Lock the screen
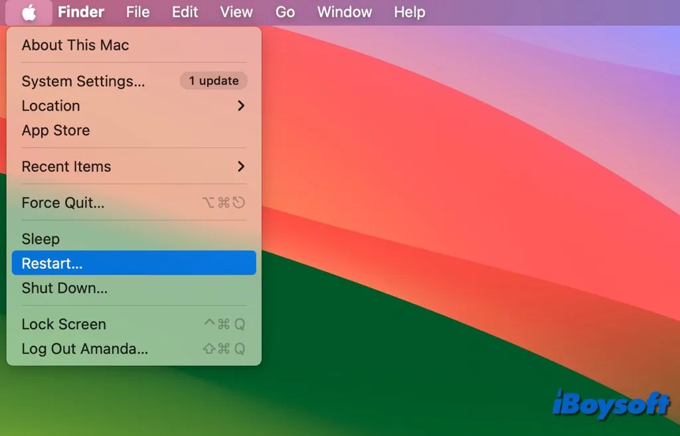The width and height of the screenshot is (680, 436). pyautogui.click(x=63, y=324)
